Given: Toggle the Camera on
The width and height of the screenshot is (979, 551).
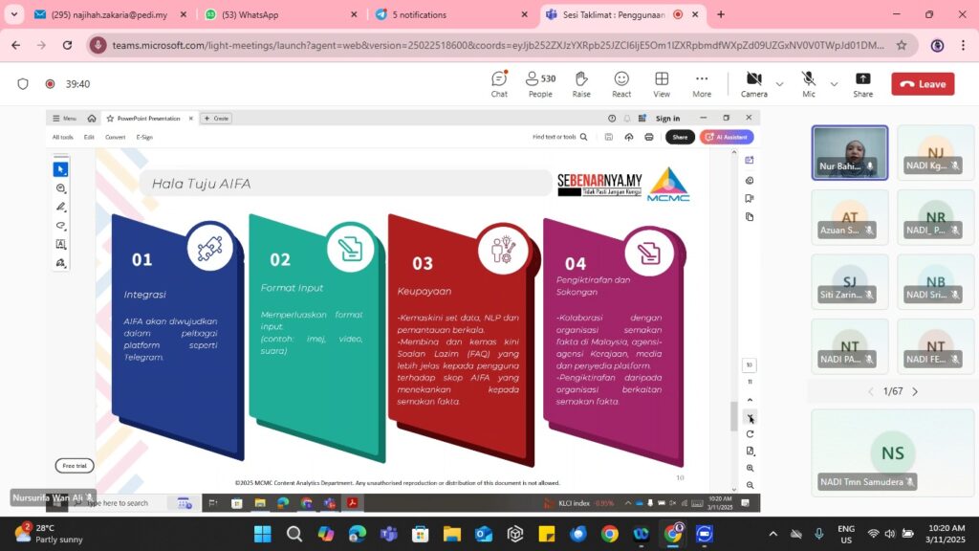Looking at the screenshot, I should (753, 83).
